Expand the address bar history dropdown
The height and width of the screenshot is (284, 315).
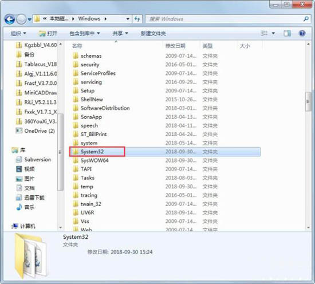point(128,19)
